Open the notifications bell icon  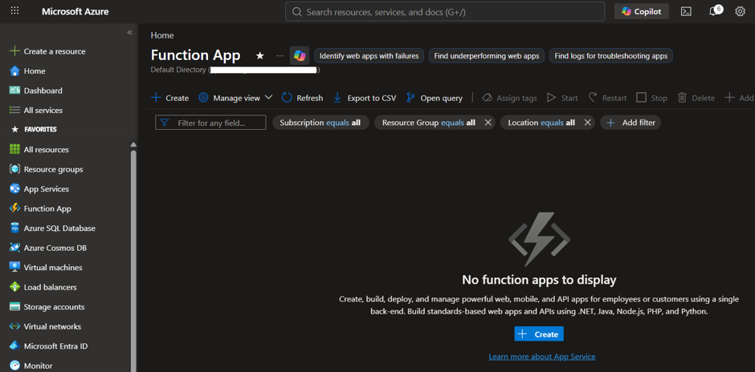coord(714,11)
